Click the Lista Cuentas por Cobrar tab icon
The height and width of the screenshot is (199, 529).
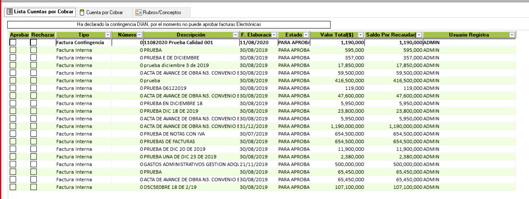(10, 12)
